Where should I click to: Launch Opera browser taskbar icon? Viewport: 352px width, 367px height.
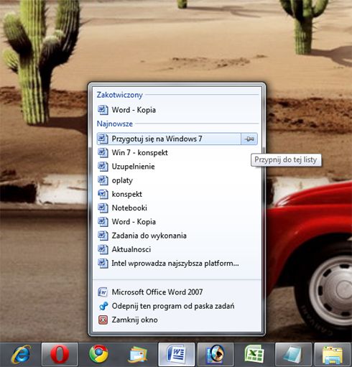coord(60,354)
